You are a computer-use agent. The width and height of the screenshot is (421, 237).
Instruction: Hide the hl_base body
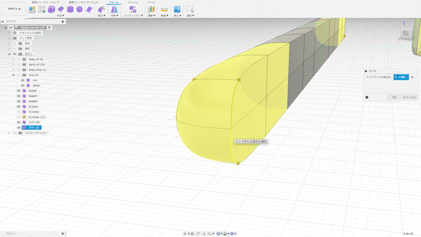(x=18, y=107)
